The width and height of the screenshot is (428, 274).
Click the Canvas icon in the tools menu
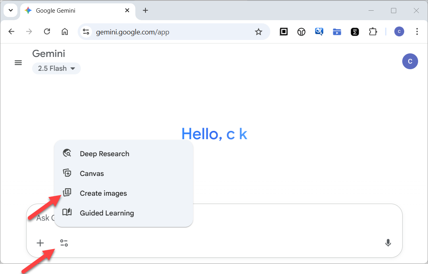coord(67,173)
